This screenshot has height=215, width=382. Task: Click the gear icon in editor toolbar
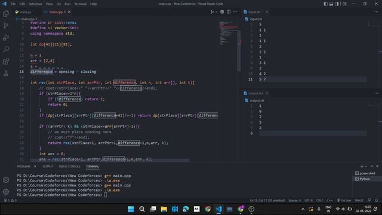pyautogui.click(x=222, y=12)
